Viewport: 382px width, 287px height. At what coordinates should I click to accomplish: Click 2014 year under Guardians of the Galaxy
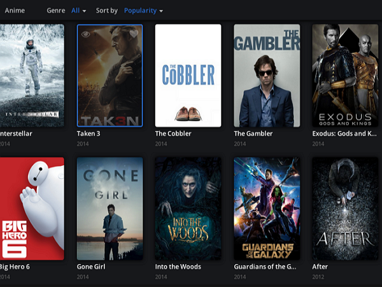coord(240,277)
